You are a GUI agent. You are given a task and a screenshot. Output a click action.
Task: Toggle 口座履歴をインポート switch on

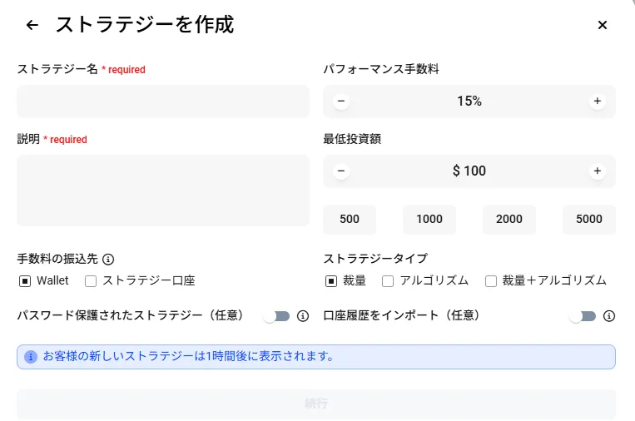point(583,316)
